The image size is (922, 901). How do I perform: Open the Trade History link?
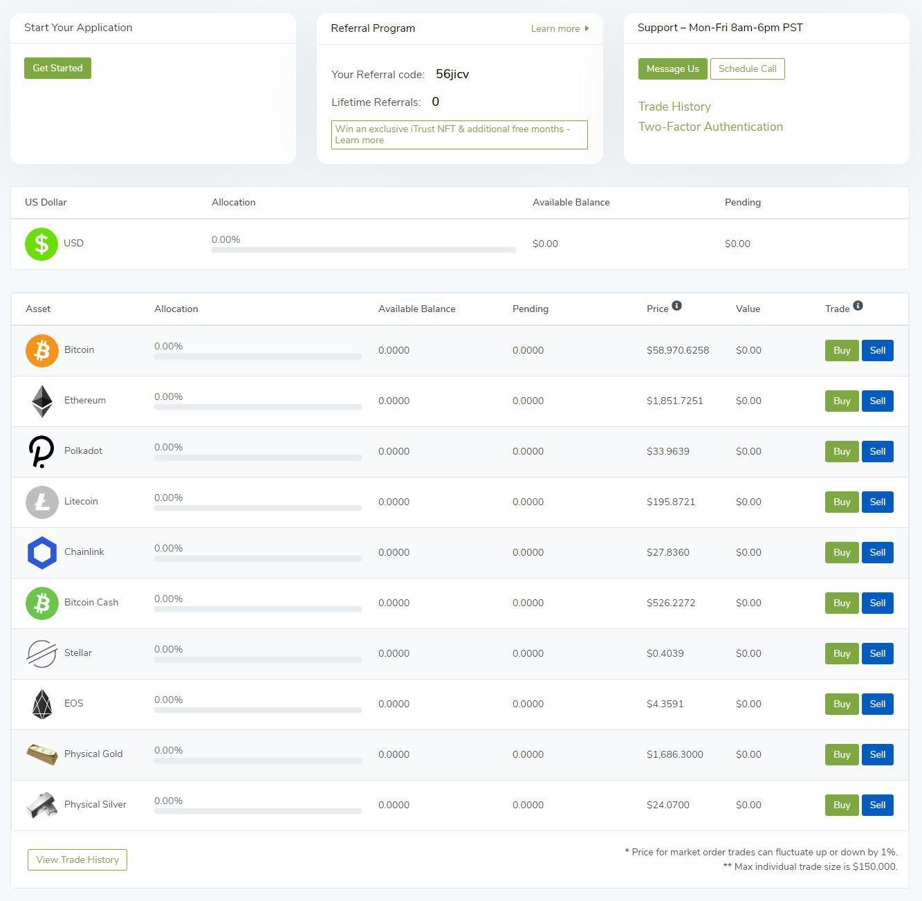[x=674, y=107]
